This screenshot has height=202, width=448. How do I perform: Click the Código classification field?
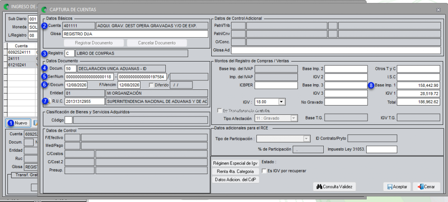(69, 120)
